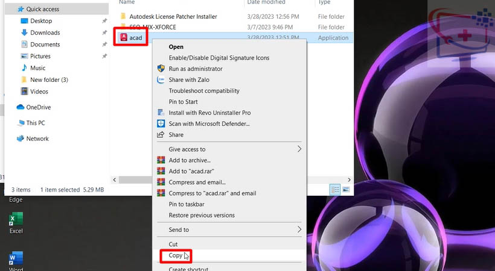
Task: Click the pin icon next to Downloads
Action: (104, 33)
